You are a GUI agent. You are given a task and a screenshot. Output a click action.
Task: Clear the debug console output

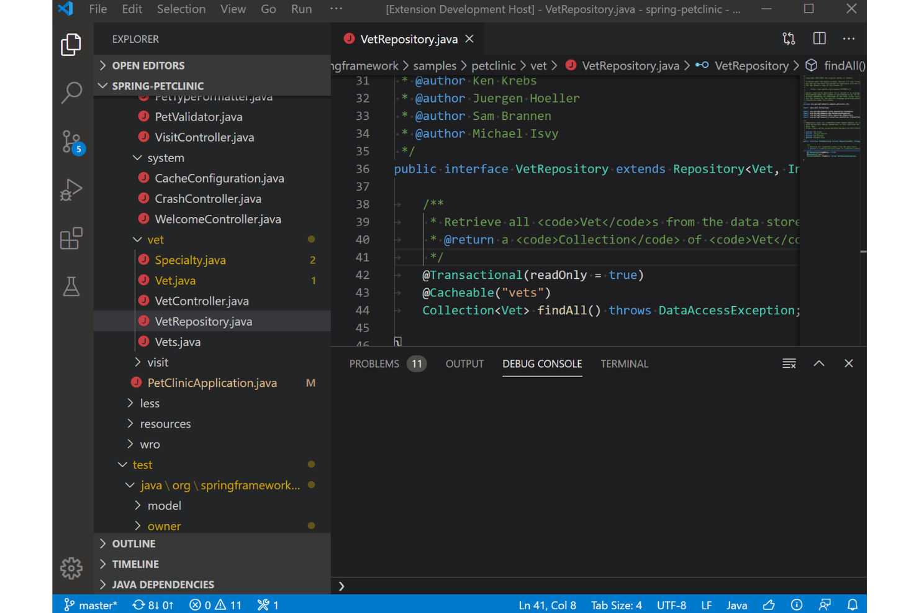tap(789, 363)
